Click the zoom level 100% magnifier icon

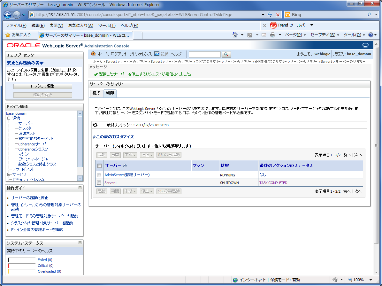(350, 280)
